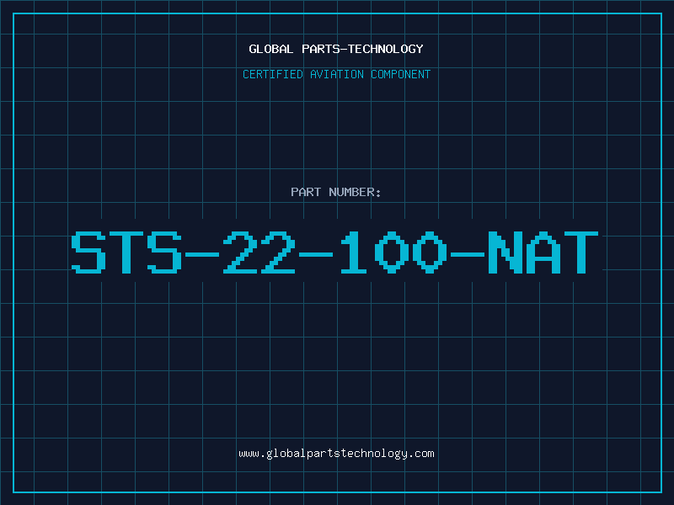Viewport: 674px width, 505px height.
Task: Select the CERTIFIED AVIATION COMPONENT subtitle
Action: tap(336, 74)
